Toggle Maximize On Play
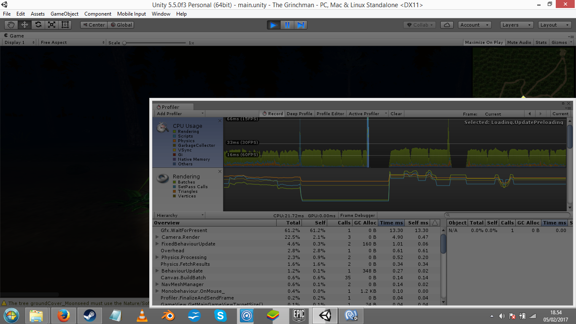The height and width of the screenshot is (324, 576). (x=484, y=43)
